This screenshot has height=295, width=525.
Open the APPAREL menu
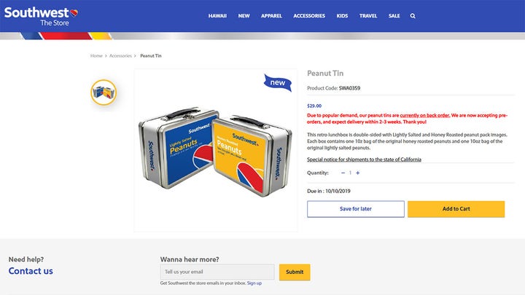(271, 16)
